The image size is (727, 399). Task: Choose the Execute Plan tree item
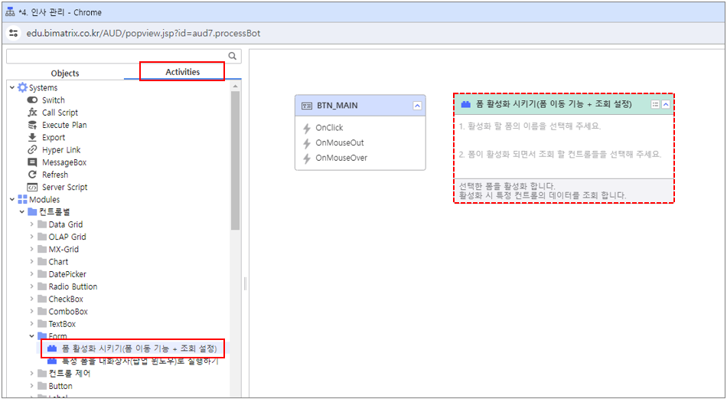coord(64,126)
